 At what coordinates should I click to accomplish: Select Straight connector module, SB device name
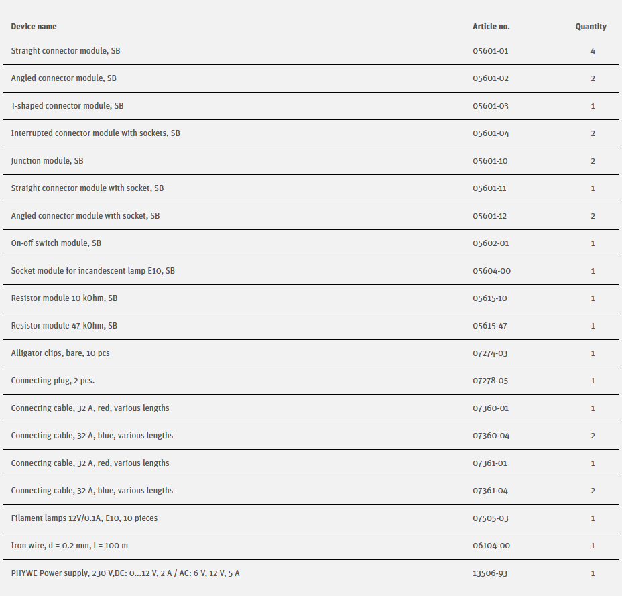66,51
